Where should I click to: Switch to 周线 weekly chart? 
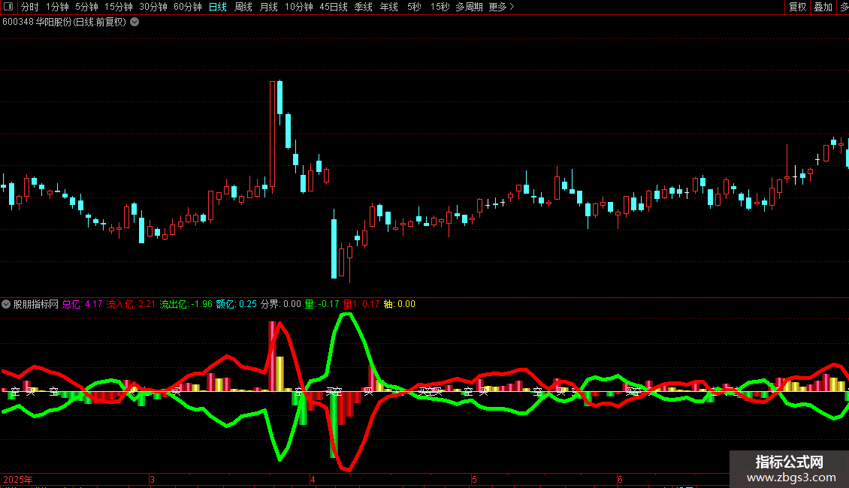tap(243, 7)
